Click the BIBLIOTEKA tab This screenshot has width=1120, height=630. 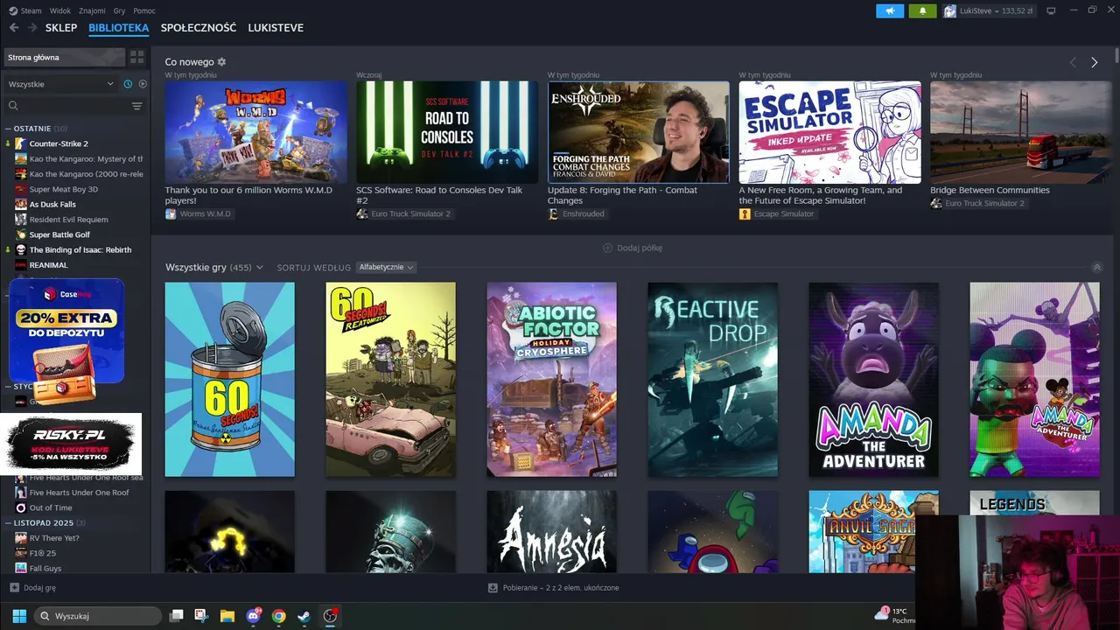coord(119,28)
